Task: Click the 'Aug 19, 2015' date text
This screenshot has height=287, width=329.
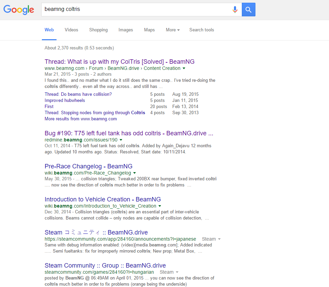Action: click(185, 94)
